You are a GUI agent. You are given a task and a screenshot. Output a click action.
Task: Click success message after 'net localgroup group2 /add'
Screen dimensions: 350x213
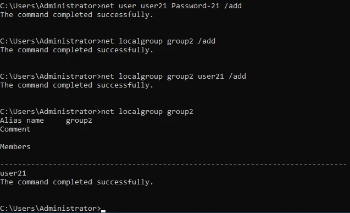[x=77, y=50]
